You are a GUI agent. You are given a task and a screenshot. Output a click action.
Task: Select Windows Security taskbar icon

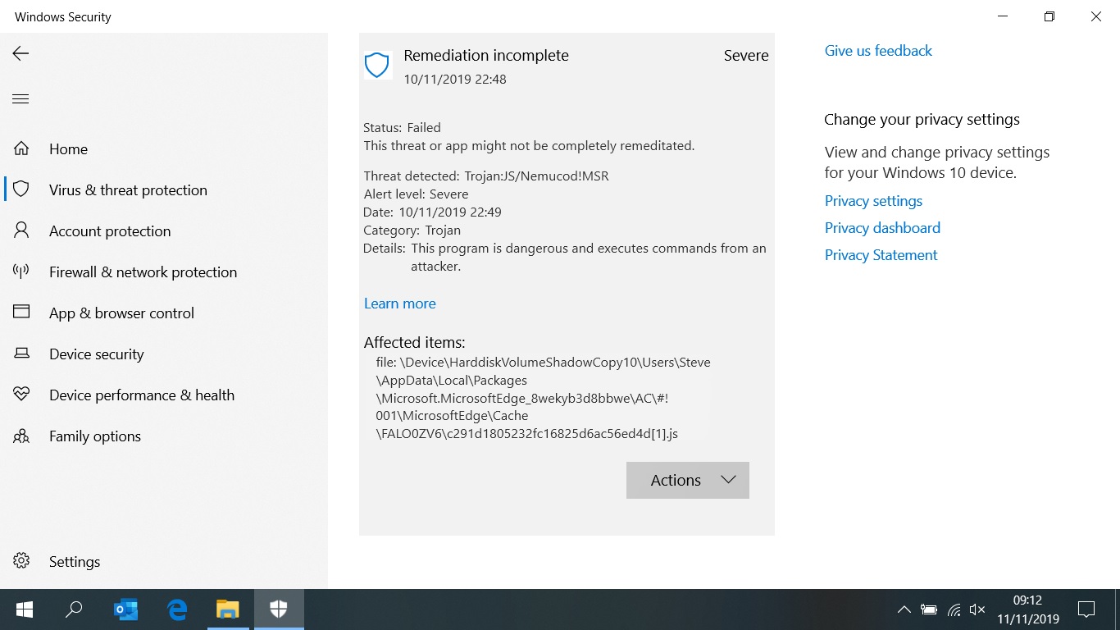279,609
